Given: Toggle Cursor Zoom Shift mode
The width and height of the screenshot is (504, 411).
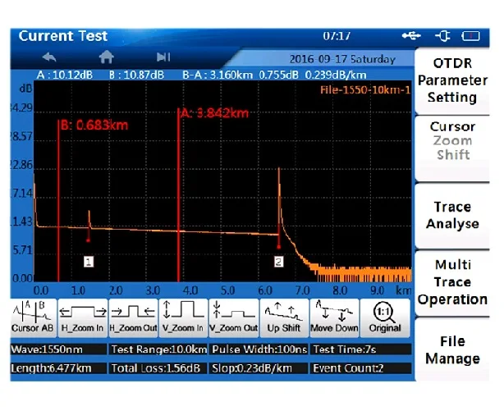Looking at the screenshot, I should tap(452, 140).
